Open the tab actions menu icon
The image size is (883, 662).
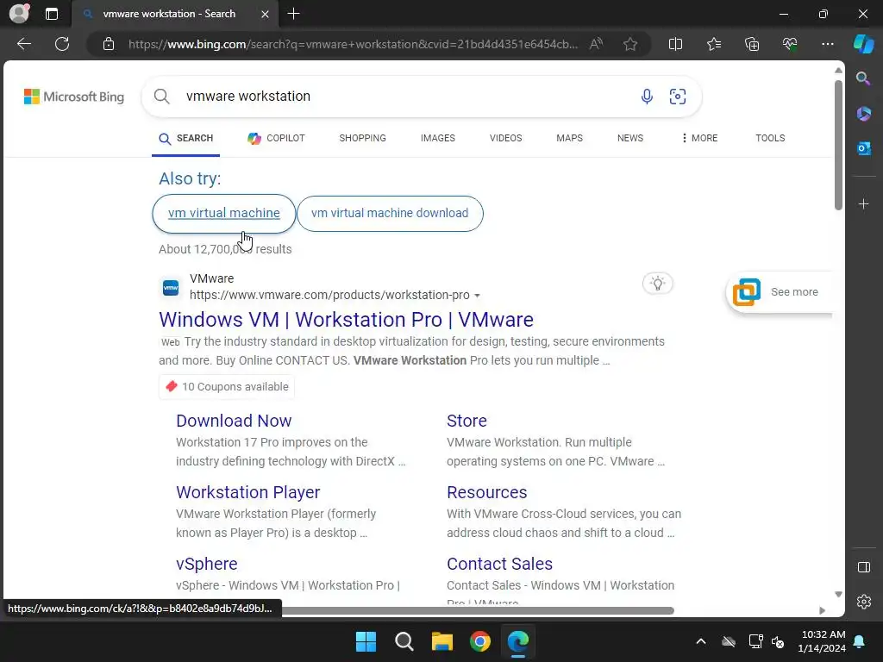(52, 14)
